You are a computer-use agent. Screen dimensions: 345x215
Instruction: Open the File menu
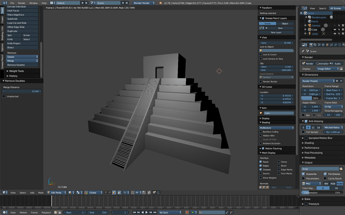12,3
